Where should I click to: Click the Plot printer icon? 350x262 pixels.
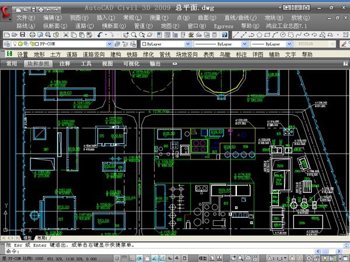(x=32, y=35)
